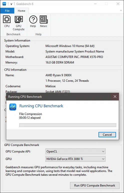
Task: Run the CPU benchmark from ribbon
Action: click(x=7, y=21)
